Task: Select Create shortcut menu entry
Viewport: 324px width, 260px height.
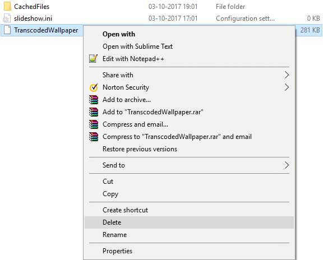Action: (189, 210)
